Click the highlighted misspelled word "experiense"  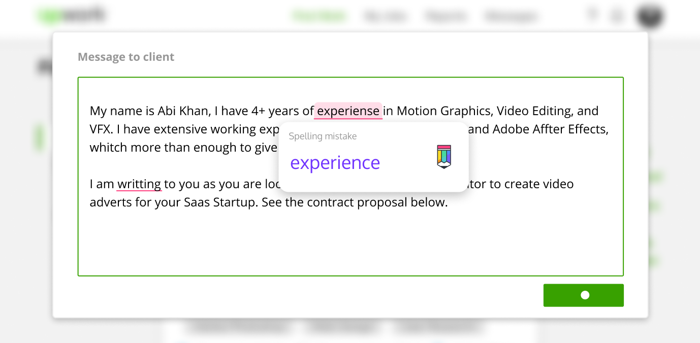pos(348,111)
